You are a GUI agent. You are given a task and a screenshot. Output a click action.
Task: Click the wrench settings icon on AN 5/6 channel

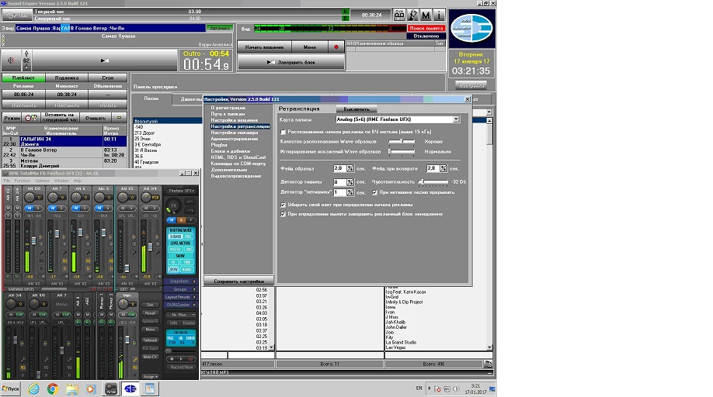coord(41,254)
